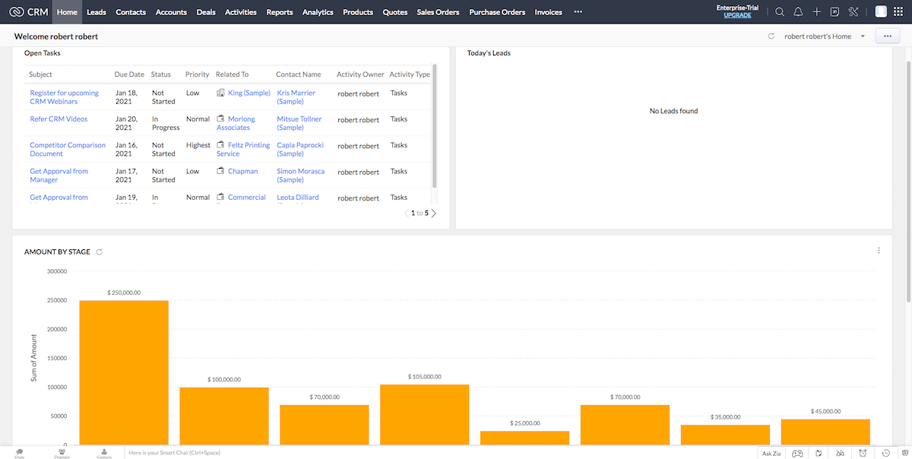
Task: Open the Setup tools icon
Action: coord(853,12)
